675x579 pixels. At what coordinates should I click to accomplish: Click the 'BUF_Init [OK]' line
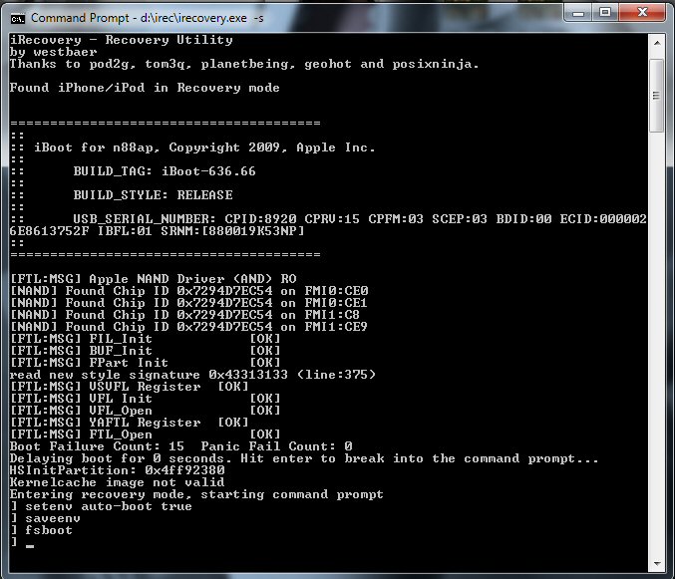[146, 351]
